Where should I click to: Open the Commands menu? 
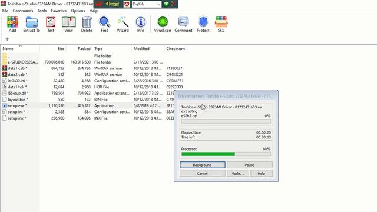point(23,11)
